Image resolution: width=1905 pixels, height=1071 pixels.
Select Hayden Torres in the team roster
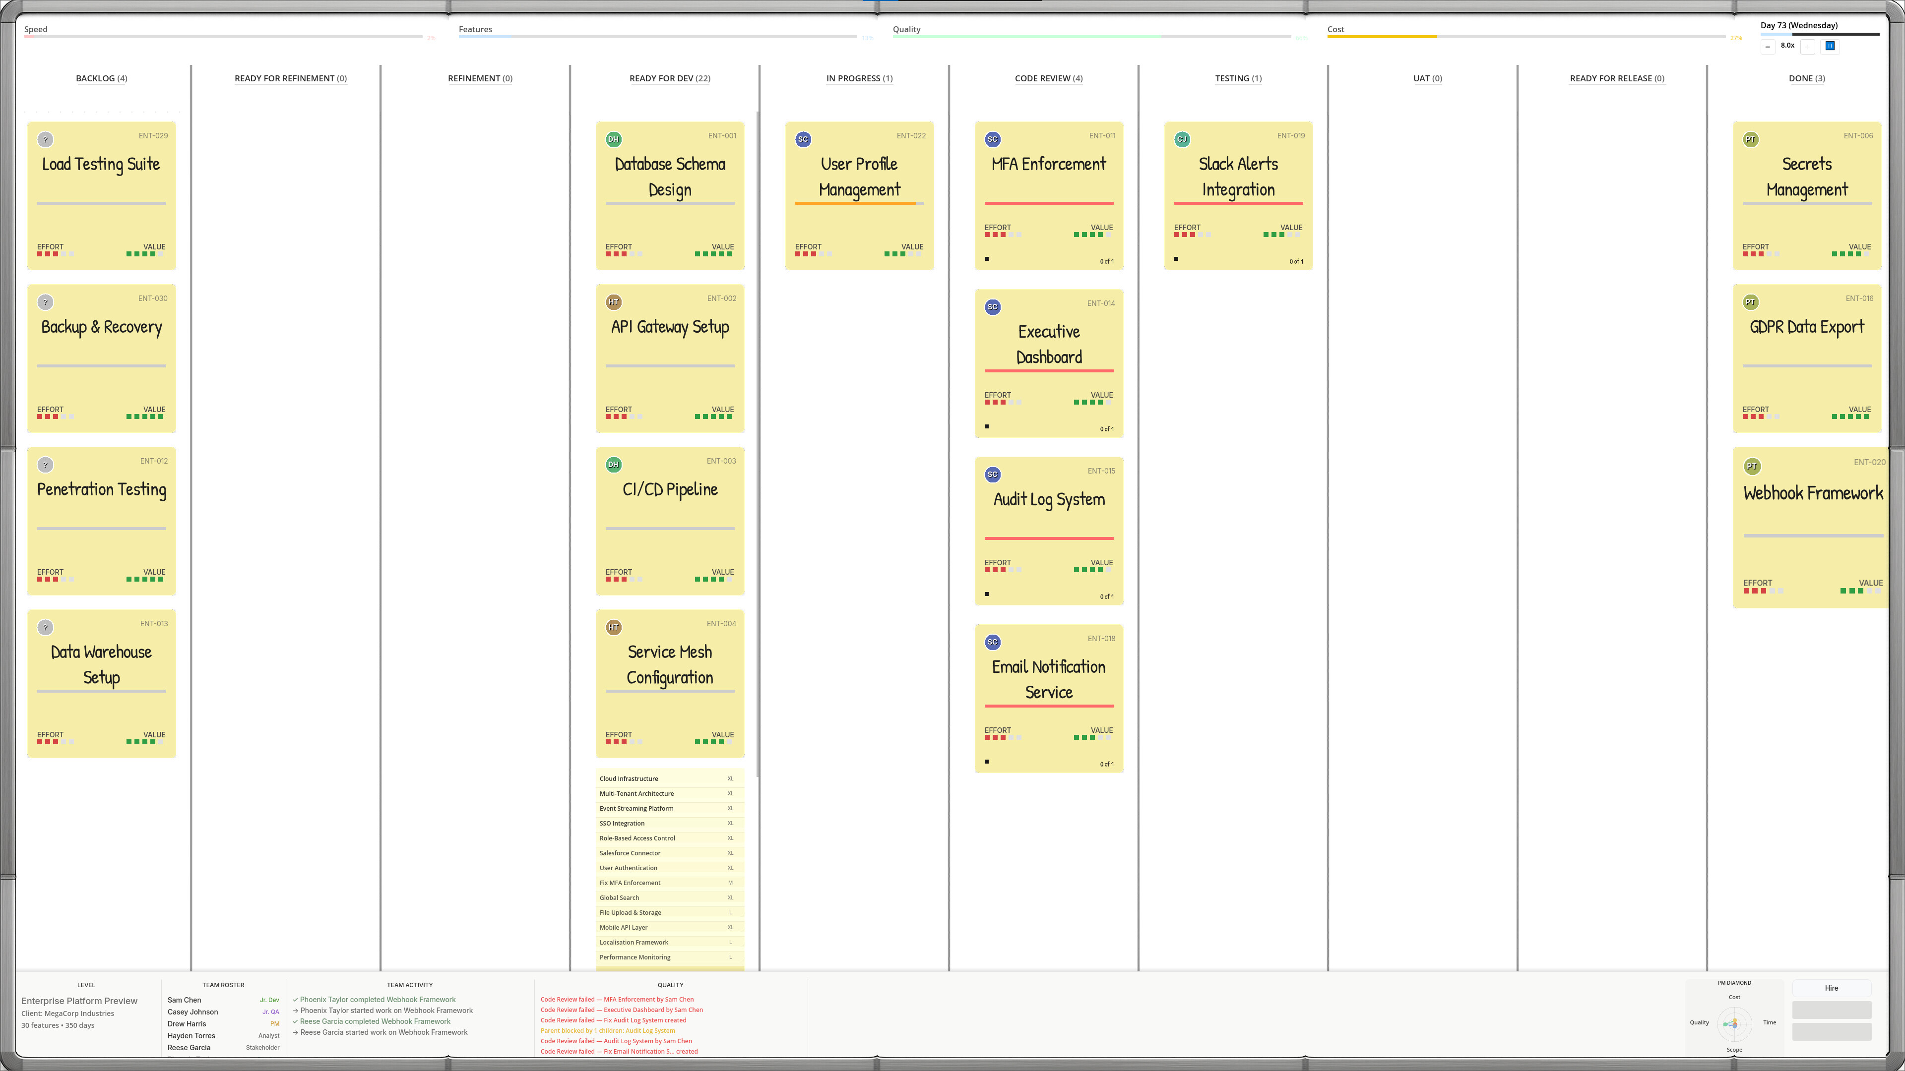click(223, 1035)
